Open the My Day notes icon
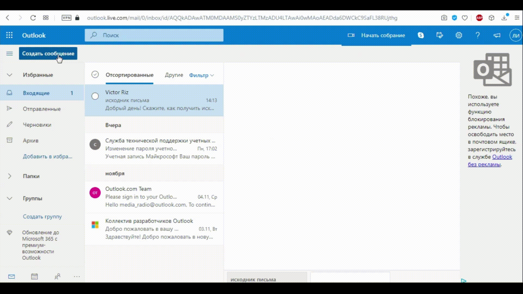This screenshot has height=294, width=523. (439, 35)
